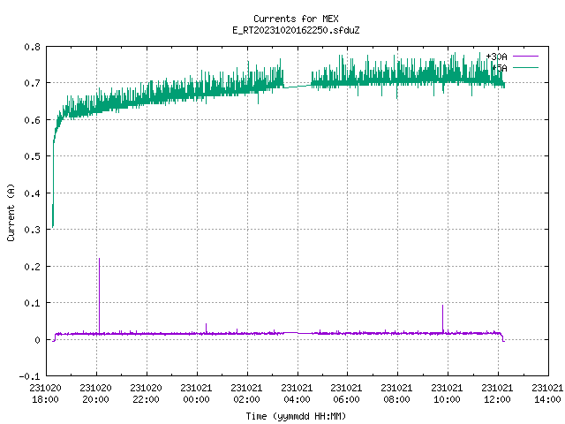Click the green +5A legend line sample
Viewport: 565px width, 424px height.
pos(526,67)
